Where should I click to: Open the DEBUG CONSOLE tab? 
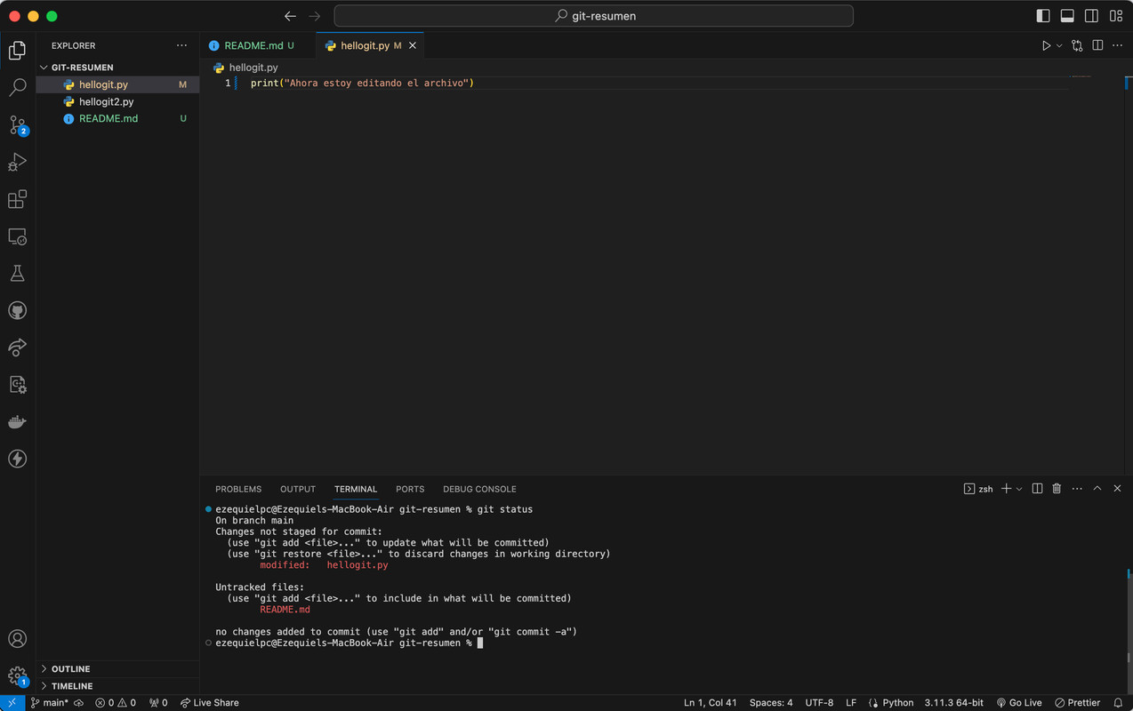(479, 489)
